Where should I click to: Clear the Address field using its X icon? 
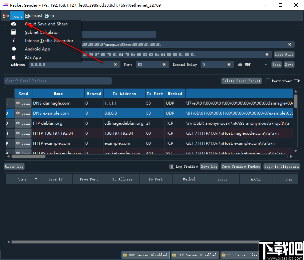pyautogui.click(x=115, y=64)
